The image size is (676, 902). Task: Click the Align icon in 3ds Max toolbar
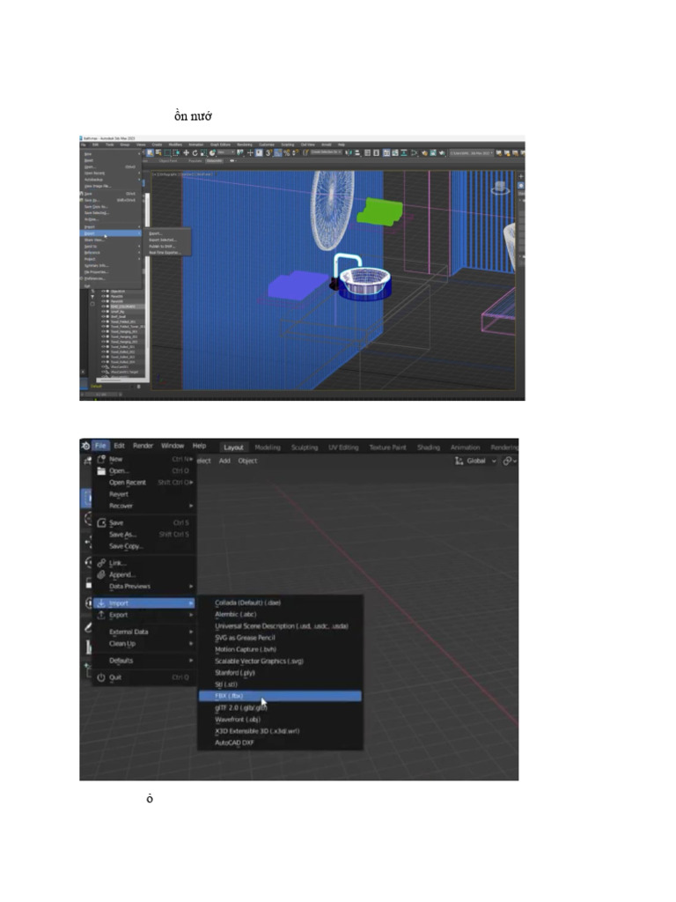(357, 152)
